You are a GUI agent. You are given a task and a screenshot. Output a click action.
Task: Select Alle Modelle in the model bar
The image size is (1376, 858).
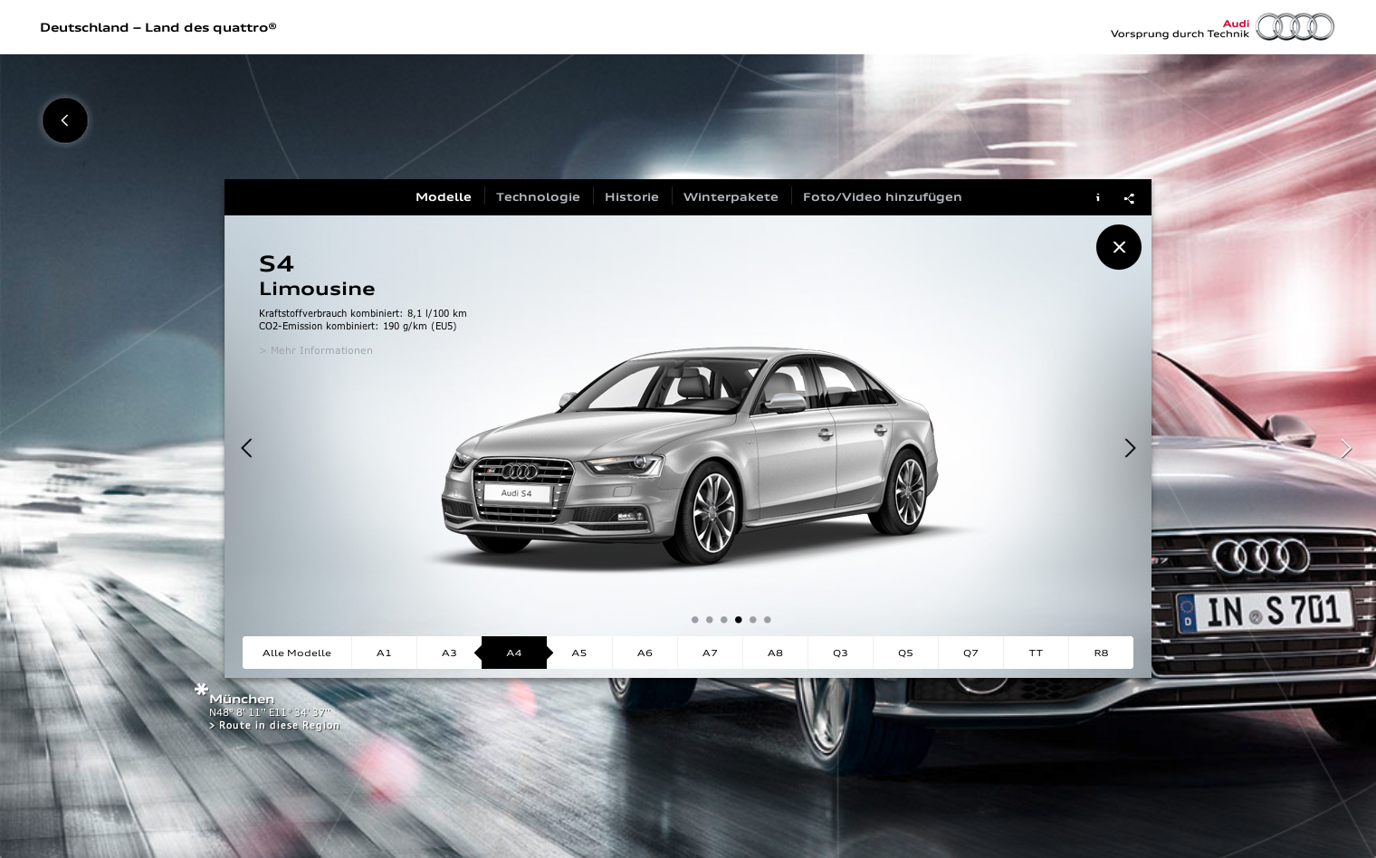click(x=297, y=653)
